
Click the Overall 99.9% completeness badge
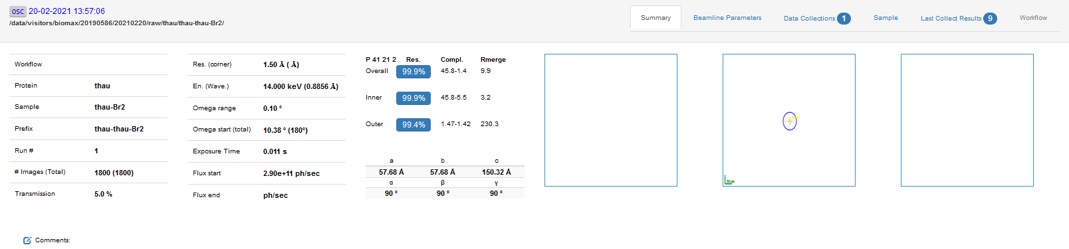414,72
